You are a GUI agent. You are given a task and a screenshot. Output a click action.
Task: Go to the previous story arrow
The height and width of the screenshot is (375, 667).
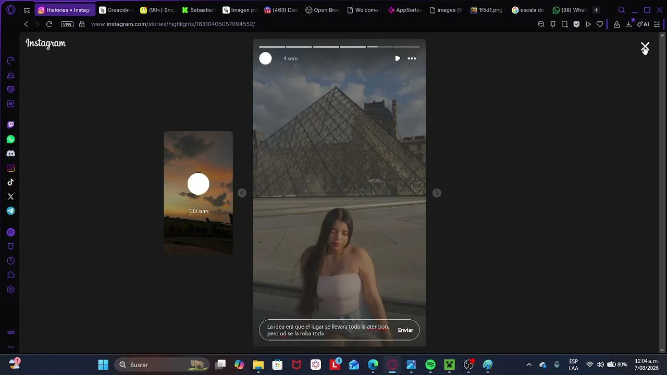(x=242, y=193)
